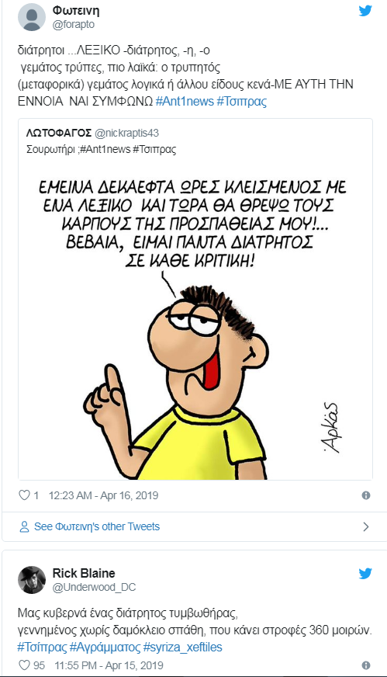Screen dimensions: 387x677
Task: Open #Αγράμματος hashtag in Rick Blaine's tweet
Action: [x=105, y=647]
